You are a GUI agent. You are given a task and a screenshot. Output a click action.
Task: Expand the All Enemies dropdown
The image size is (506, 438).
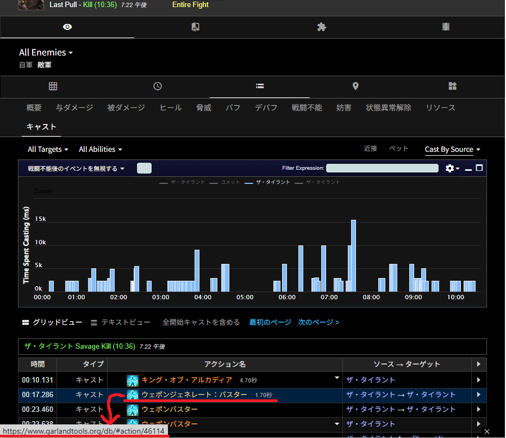coord(46,53)
